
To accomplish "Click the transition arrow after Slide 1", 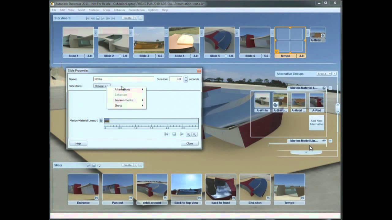I will [x=96, y=33].
